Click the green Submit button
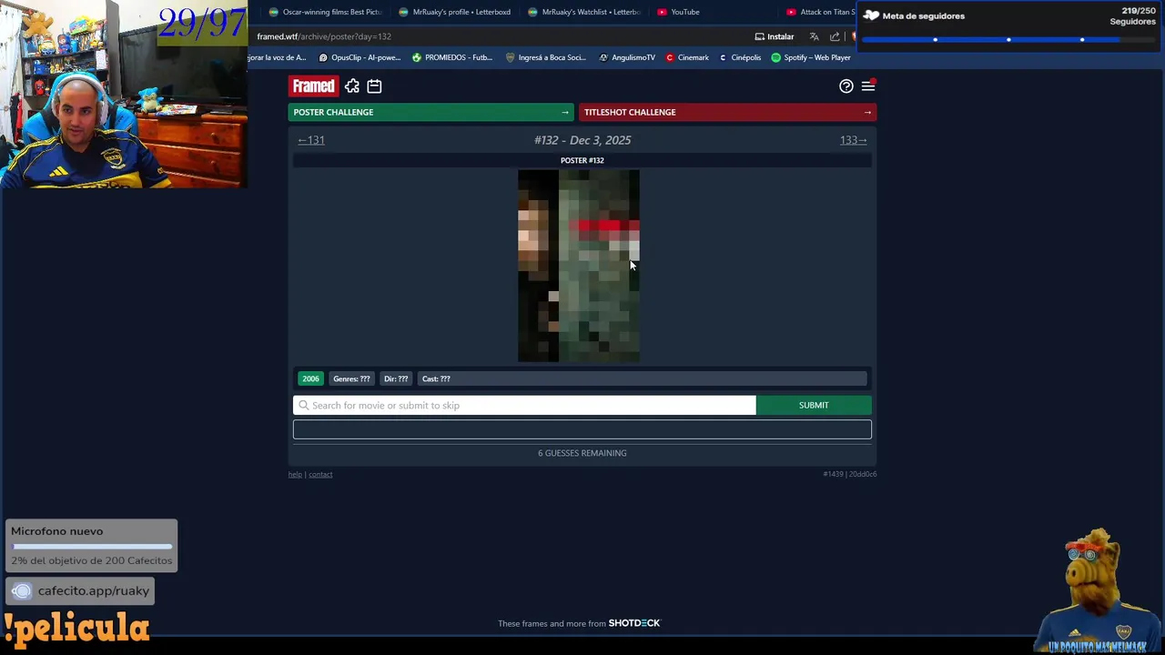The image size is (1165, 655). [814, 406]
